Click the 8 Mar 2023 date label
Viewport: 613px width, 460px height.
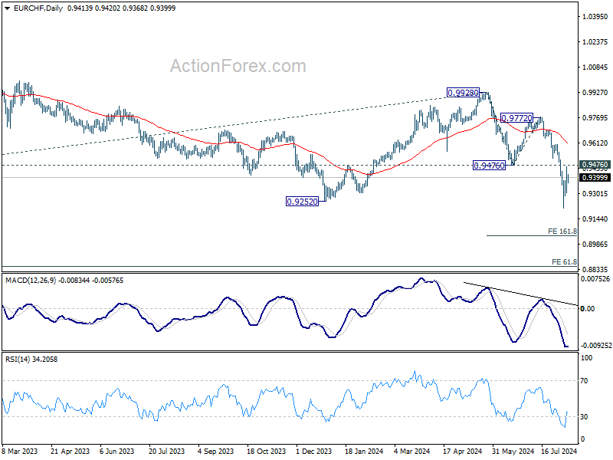pyautogui.click(x=20, y=452)
